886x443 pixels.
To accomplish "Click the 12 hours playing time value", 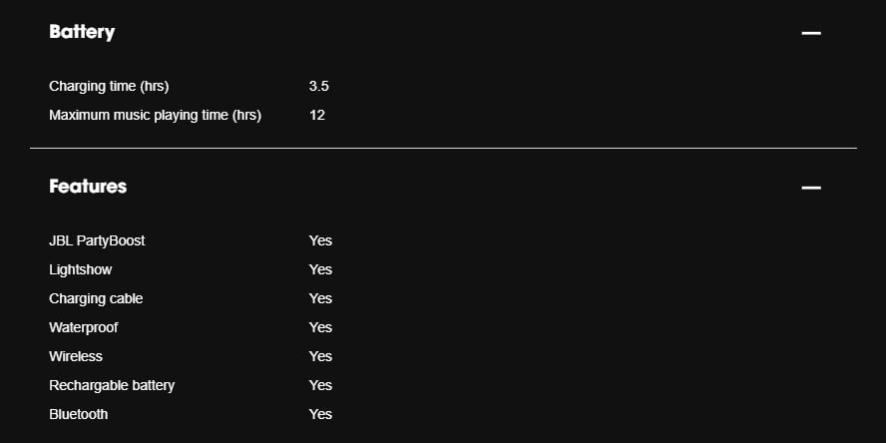I will coord(317,116).
